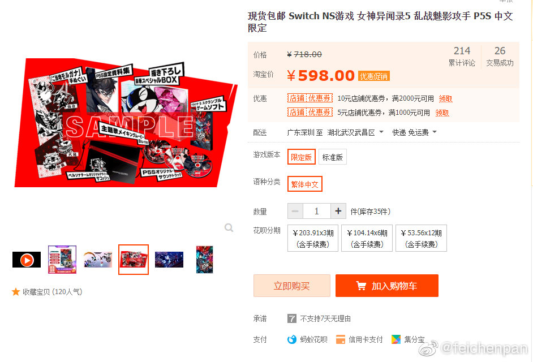Image resolution: width=533 pixels, height=362 pixels.
Task: Select the ¥203.91x3期 installment option
Action: click(313, 238)
